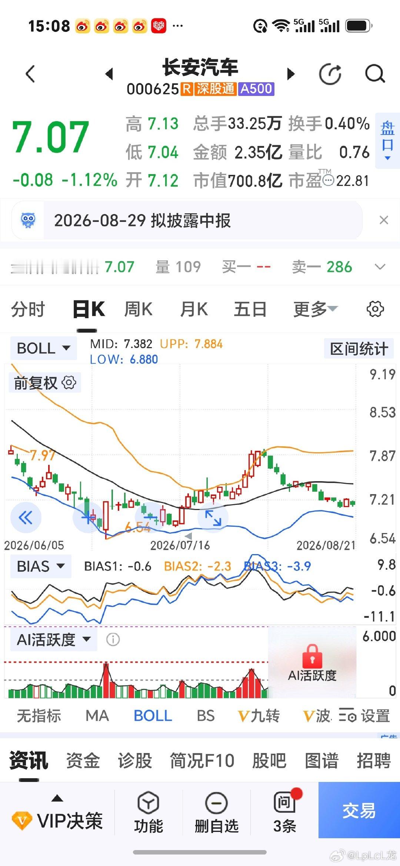Tap the back arrow icon
Viewport: 400px width, 866px height.
(x=31, y=74)
